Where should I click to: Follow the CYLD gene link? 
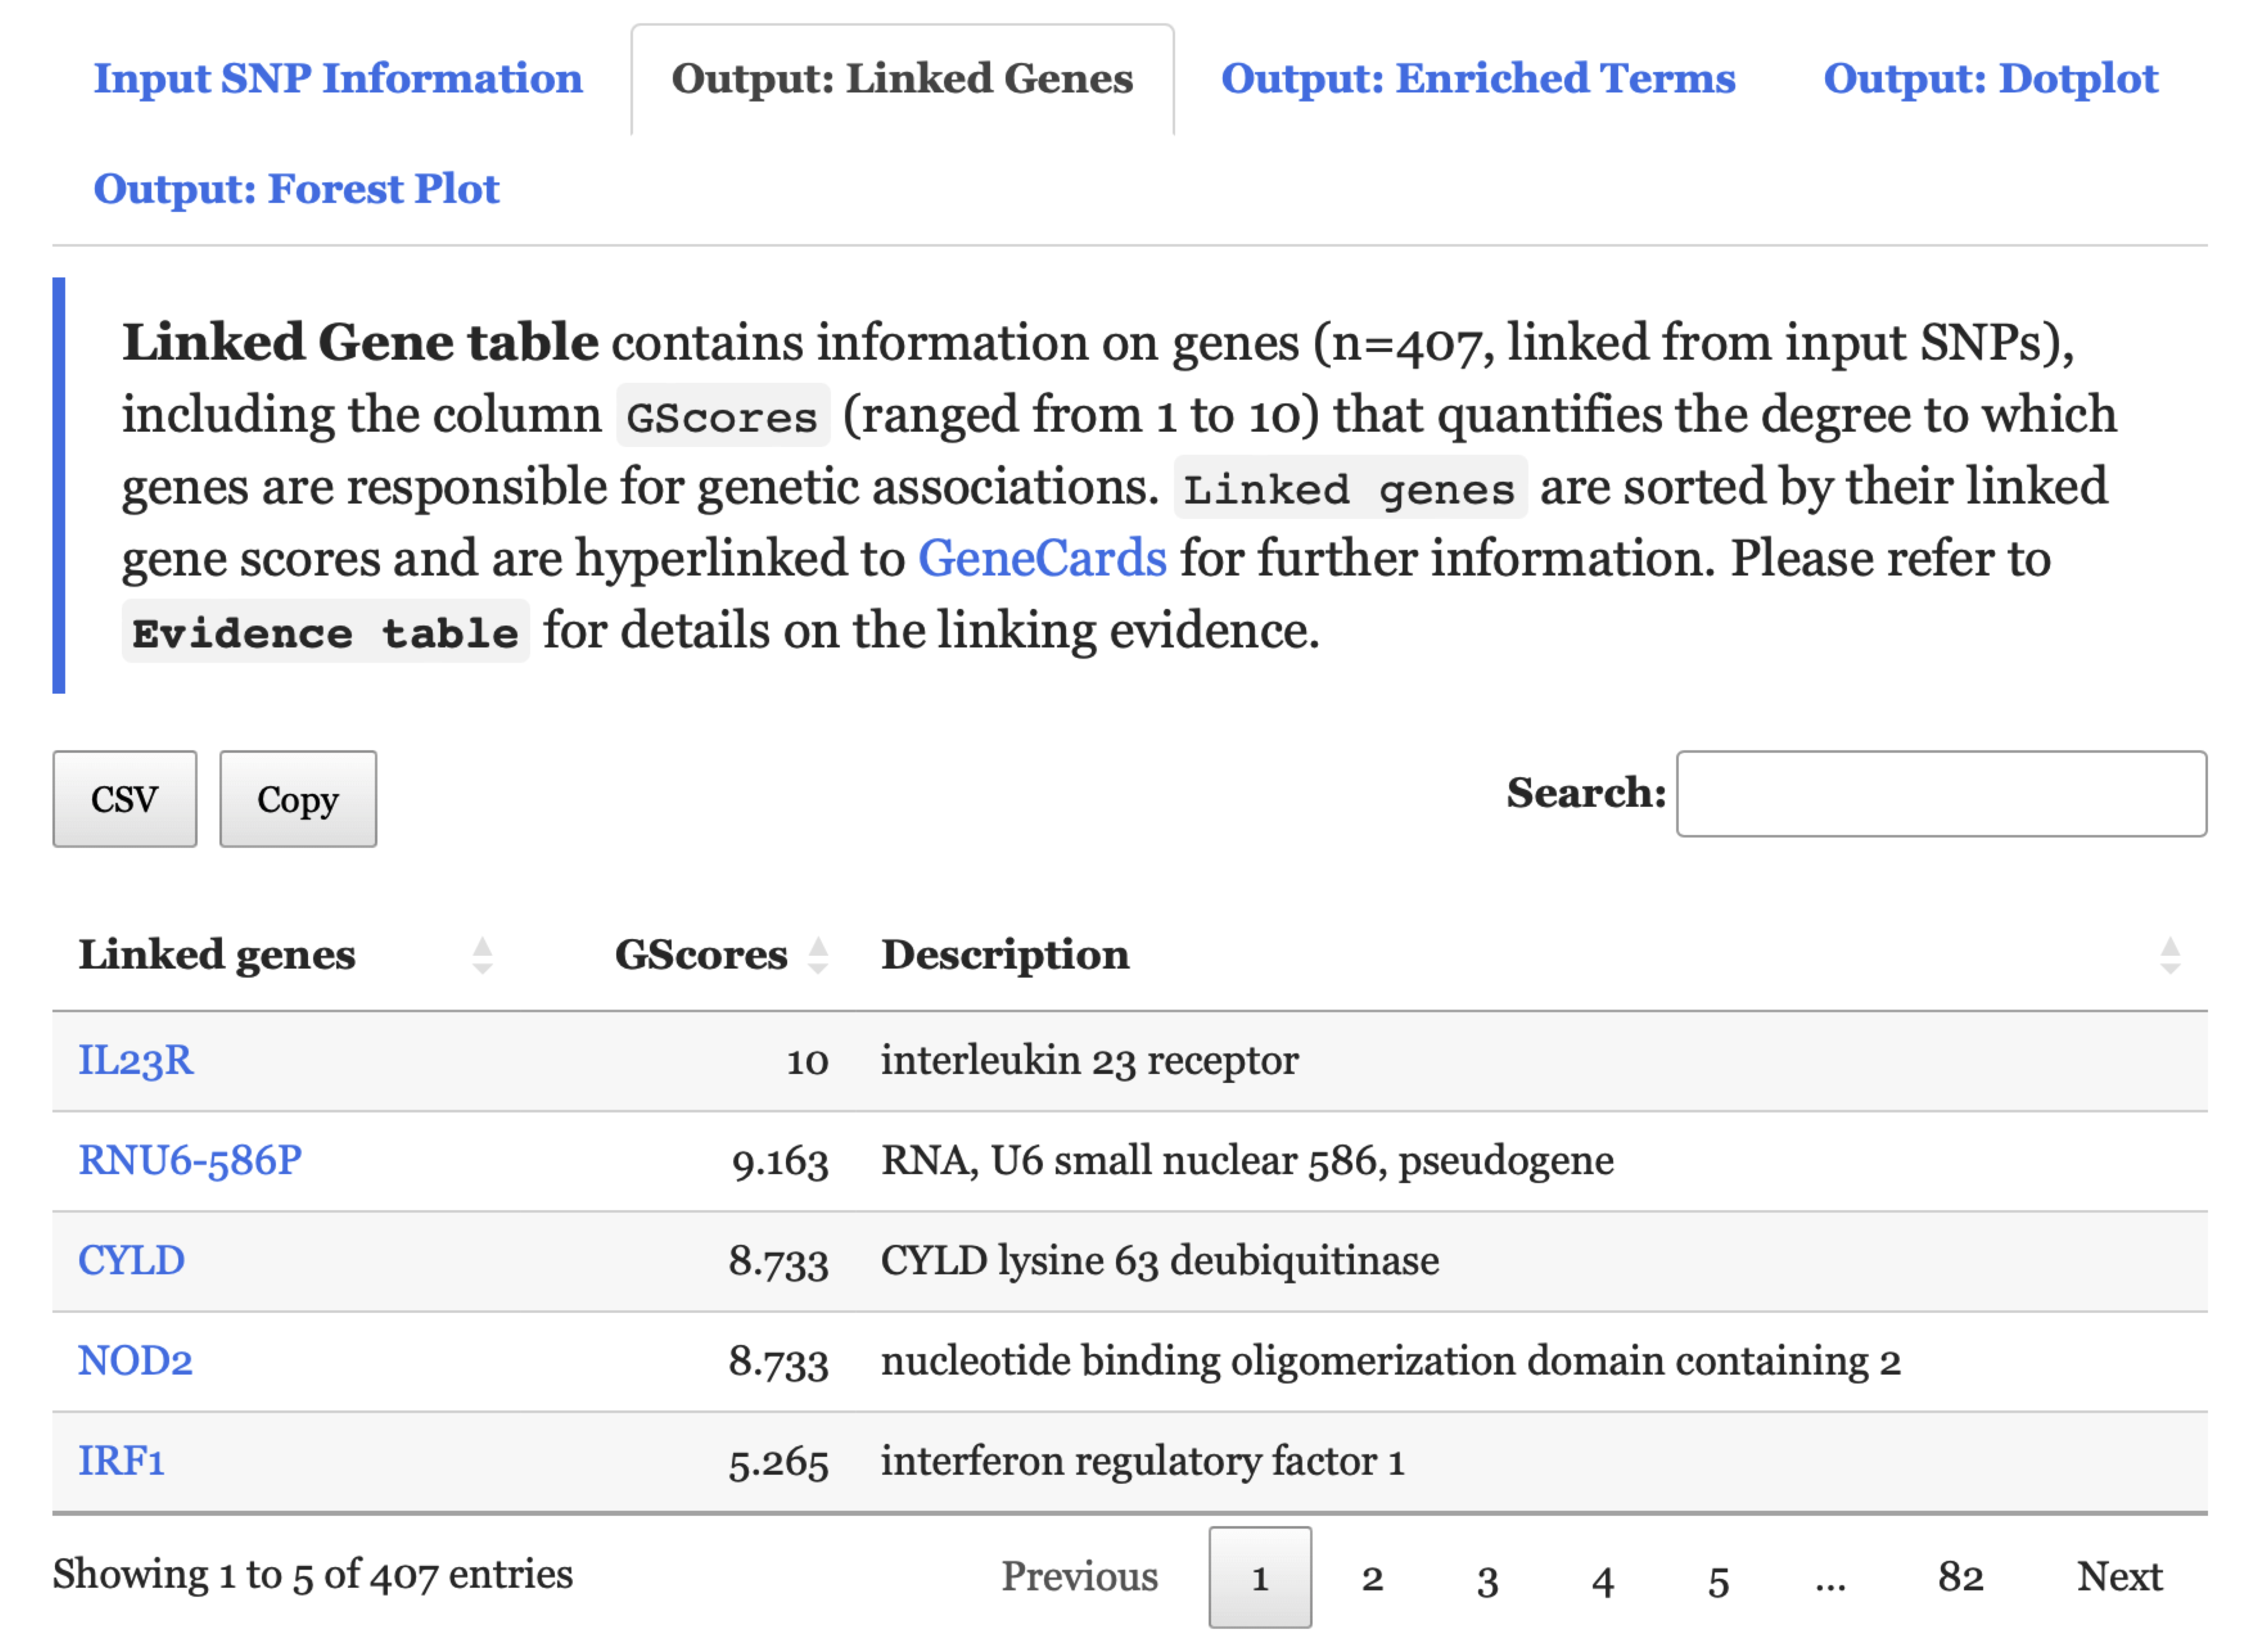(x=131, y=1261)
